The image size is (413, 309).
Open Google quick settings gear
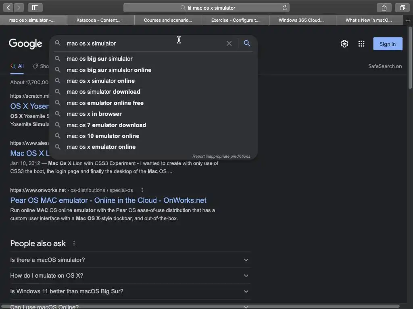pos(344,43)
